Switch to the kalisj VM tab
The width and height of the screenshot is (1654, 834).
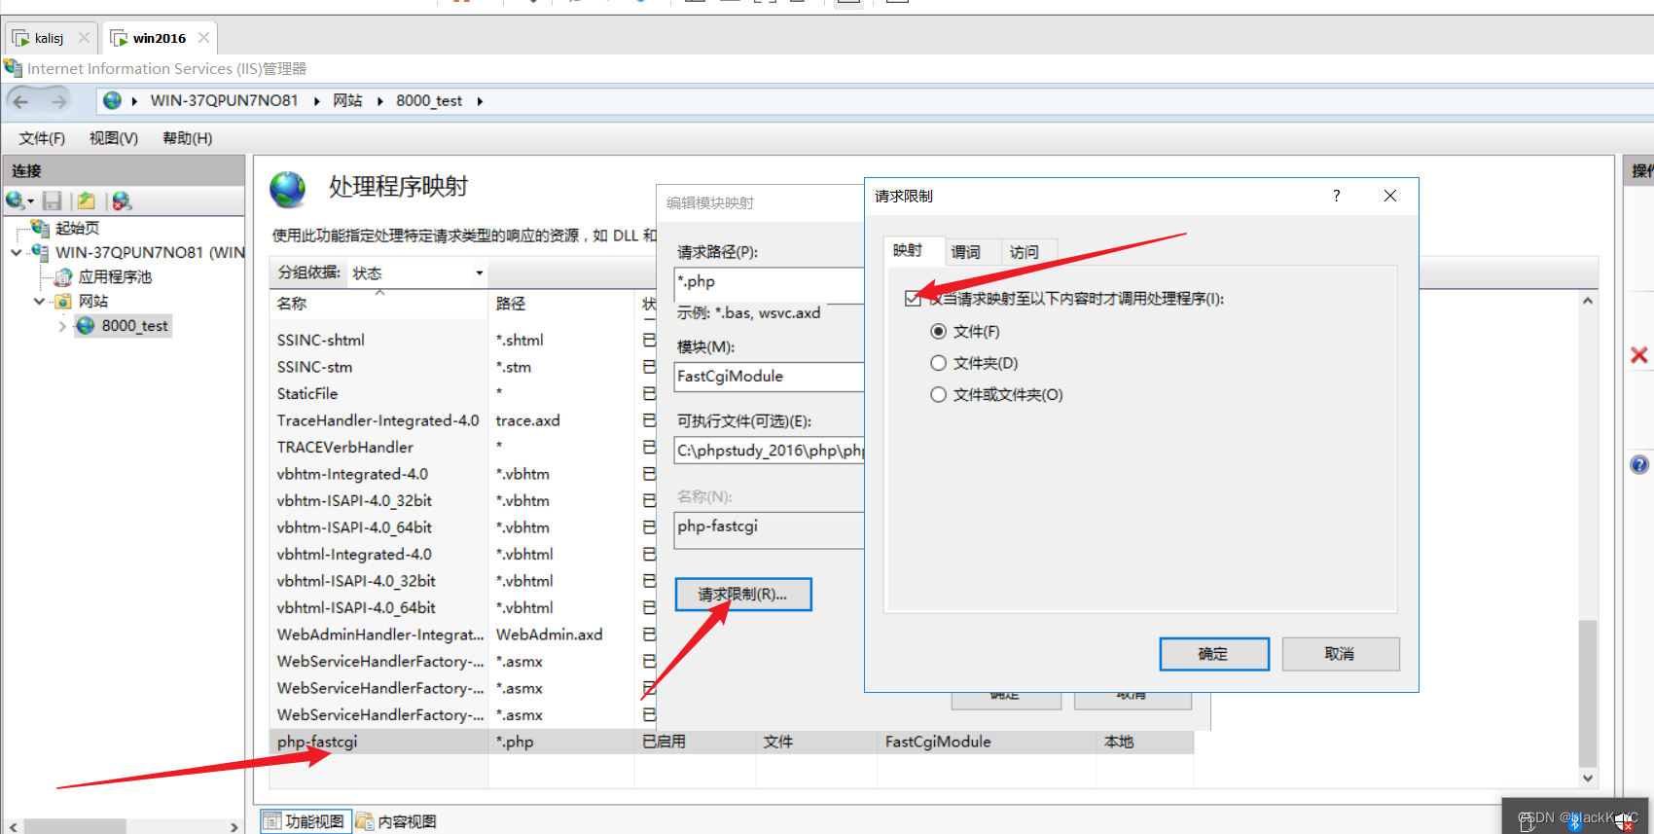pos(49,38)
